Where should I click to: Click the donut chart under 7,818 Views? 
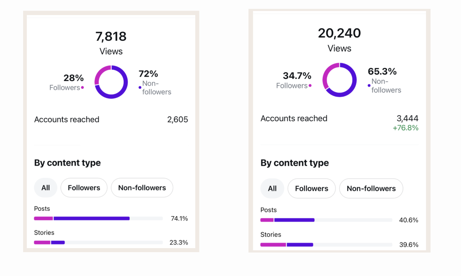tap(111, 82)
